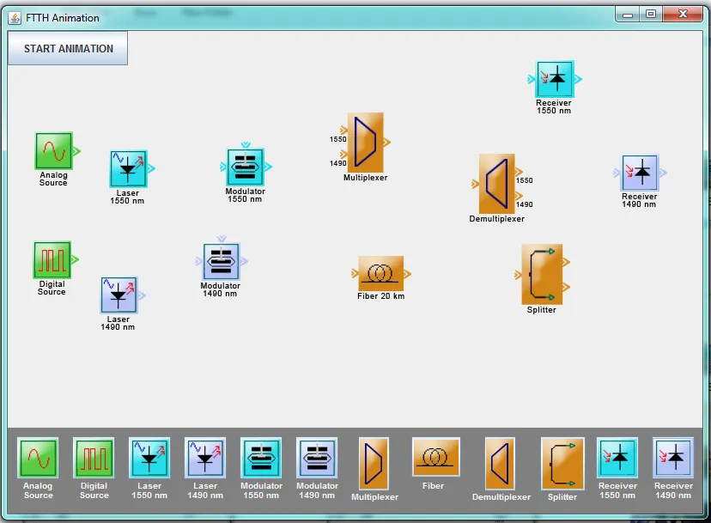Select the Digital Source block on canvas
Image resolution: width=711 pixels, height=523 pixels.
click(52, 260)
